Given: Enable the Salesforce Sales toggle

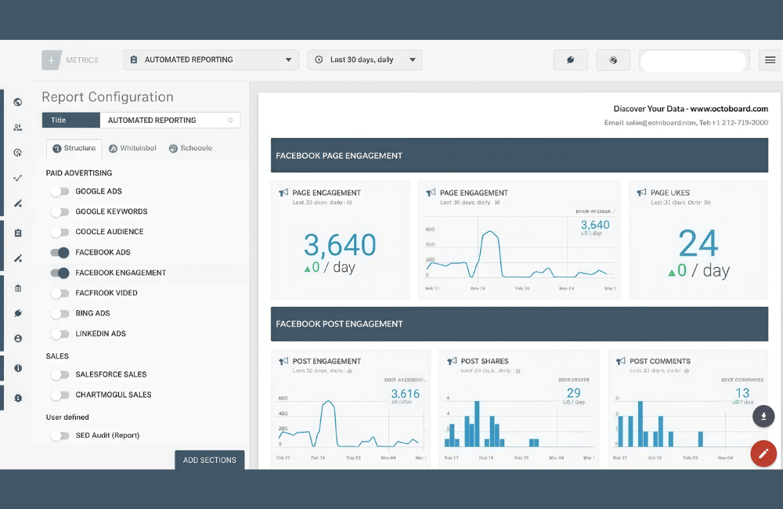Looking at the screenshot, I should tap(60, 375).
